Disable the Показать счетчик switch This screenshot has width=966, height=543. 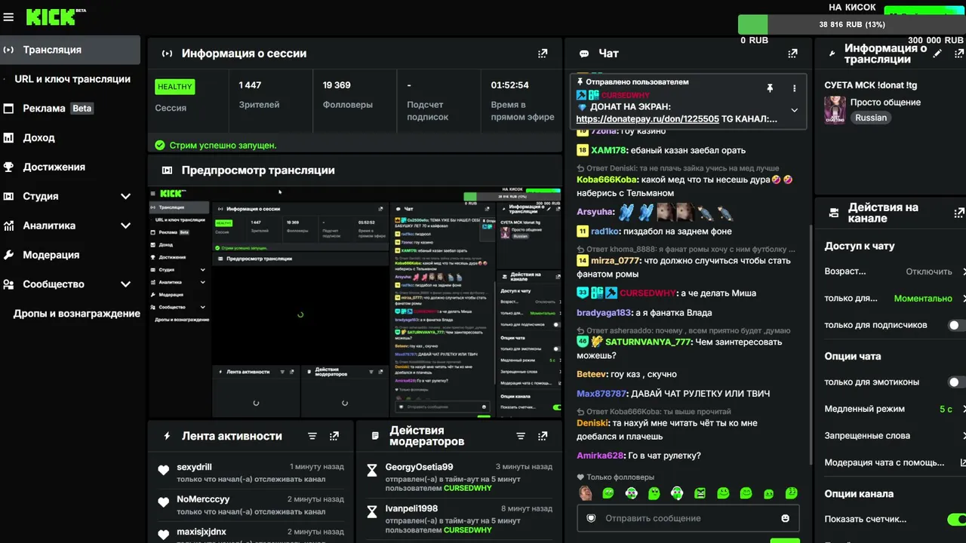[x=957, y=519]
